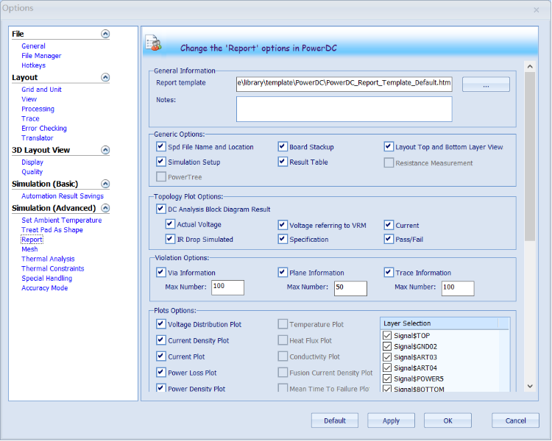This screenshot has width=552, height=441.
Task: Toggle Voltage Distribution Plot
Action: (x=161, y=323)
